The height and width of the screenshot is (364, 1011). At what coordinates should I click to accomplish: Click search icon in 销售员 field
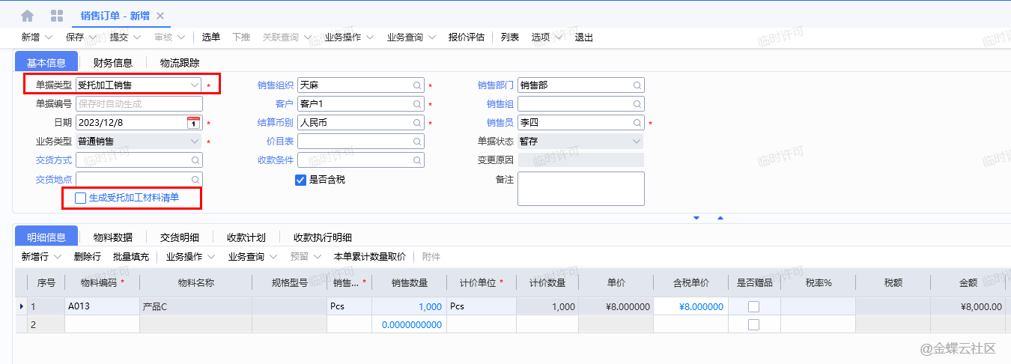click(x=637, y=123)
